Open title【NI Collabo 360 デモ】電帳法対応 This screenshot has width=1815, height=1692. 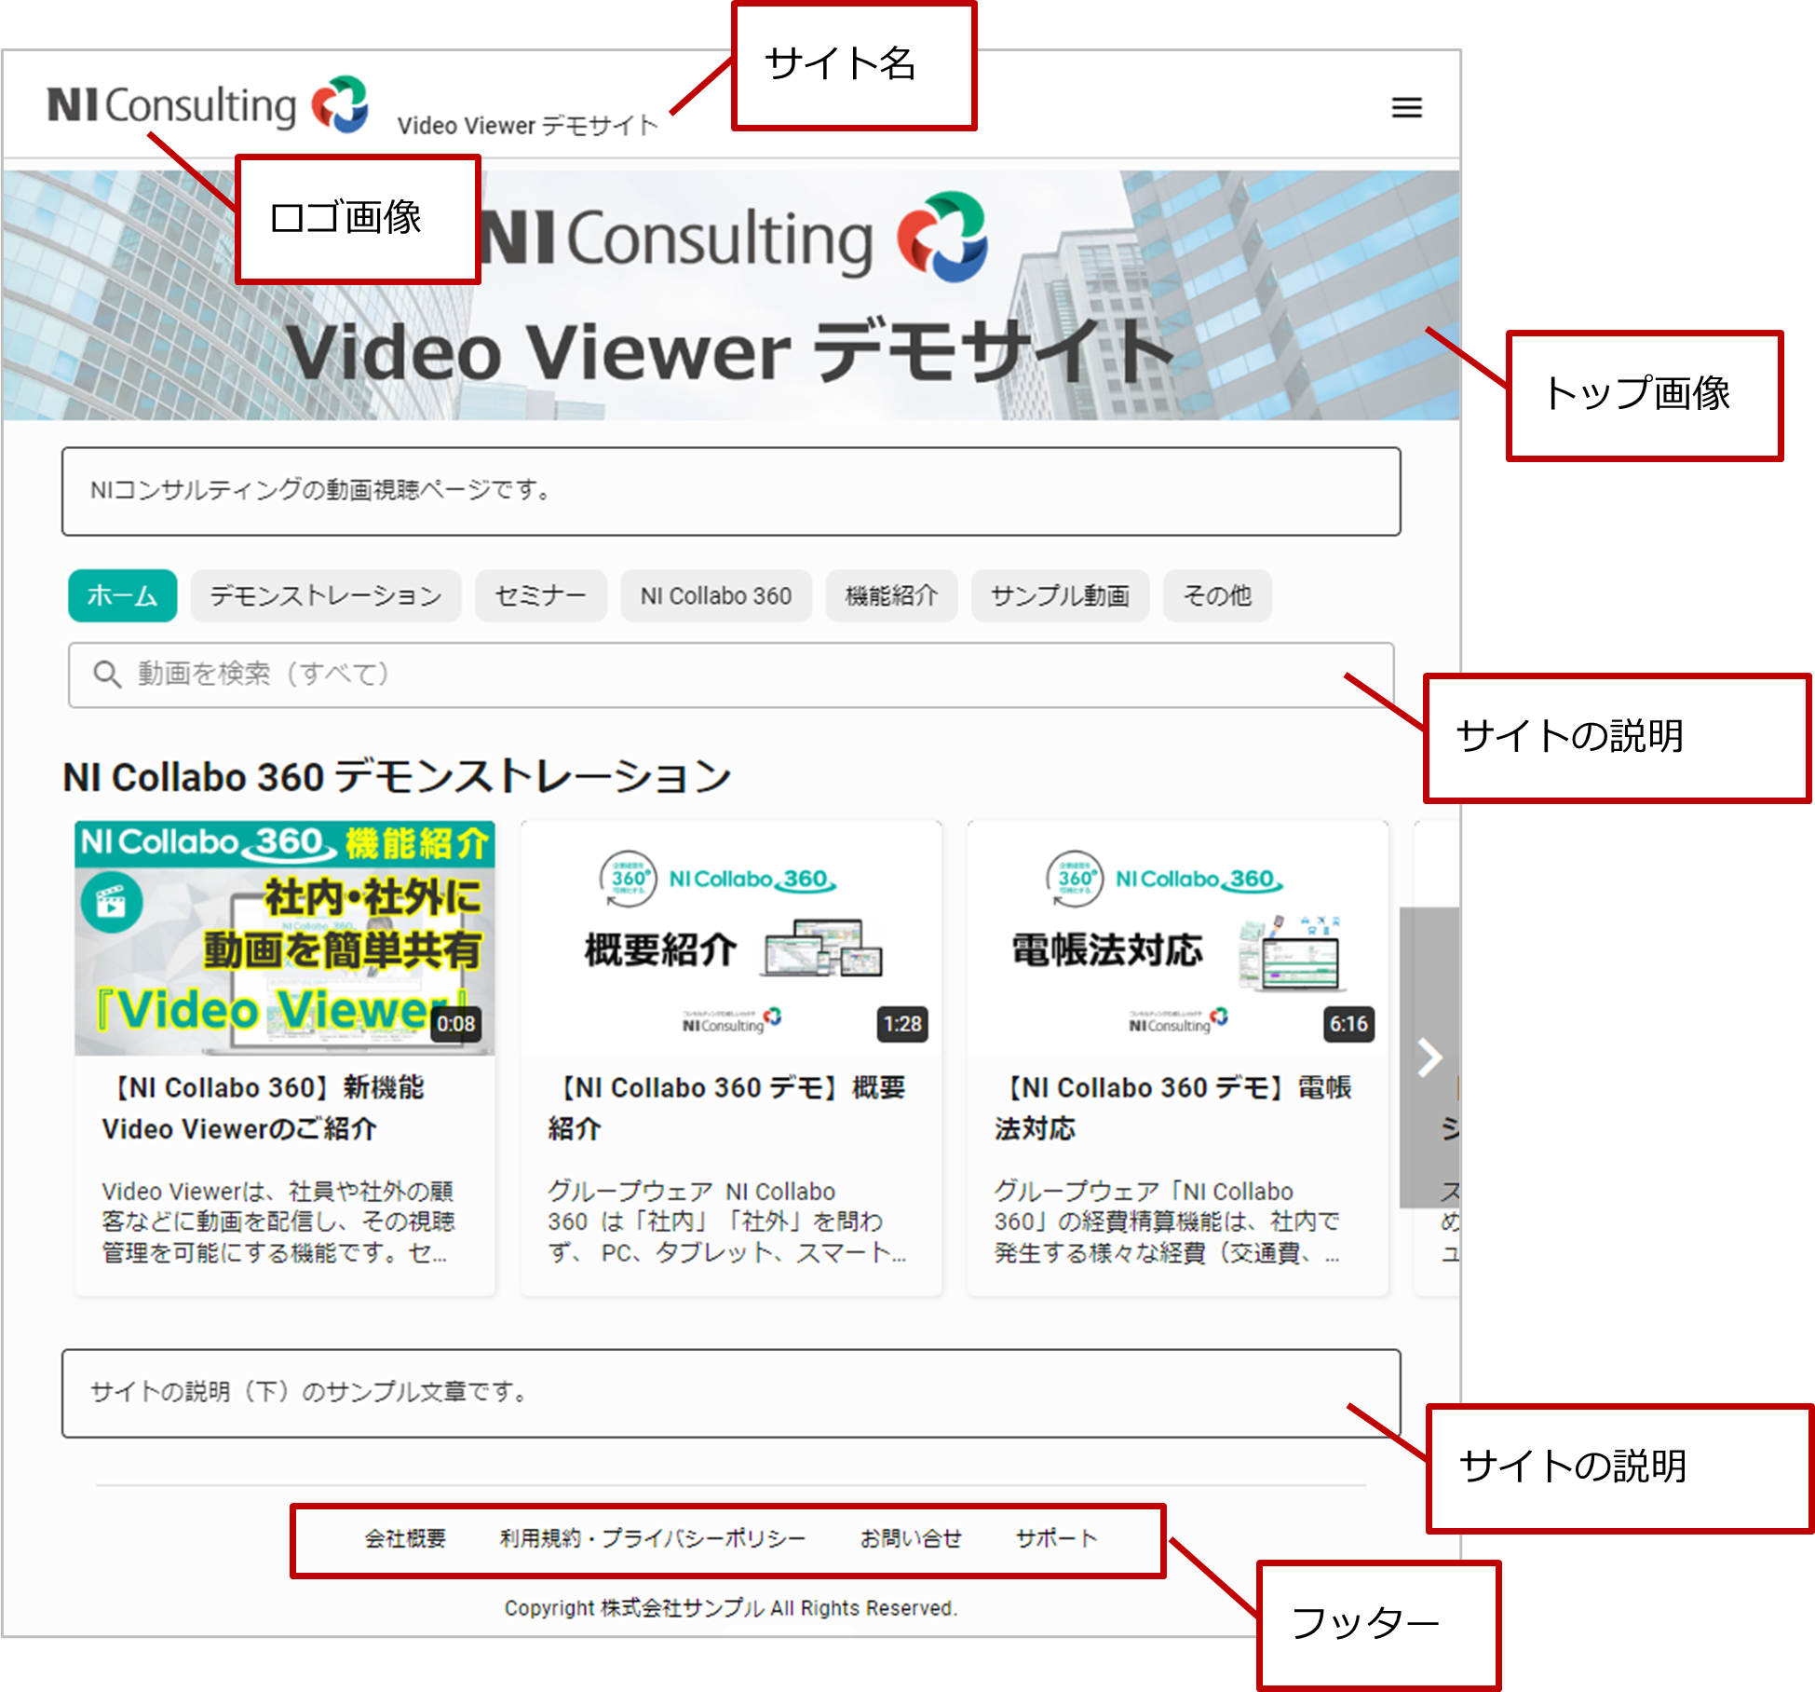[1173, 1108]
